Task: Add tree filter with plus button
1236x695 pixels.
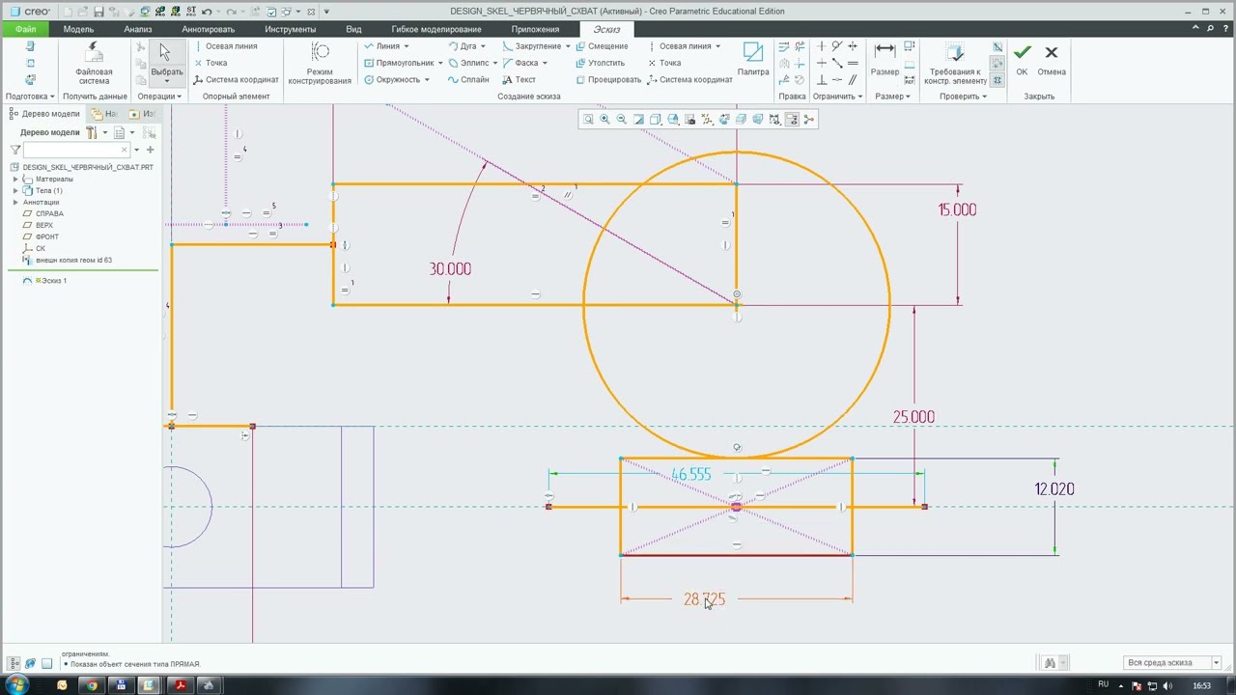Action: point(150,150)
